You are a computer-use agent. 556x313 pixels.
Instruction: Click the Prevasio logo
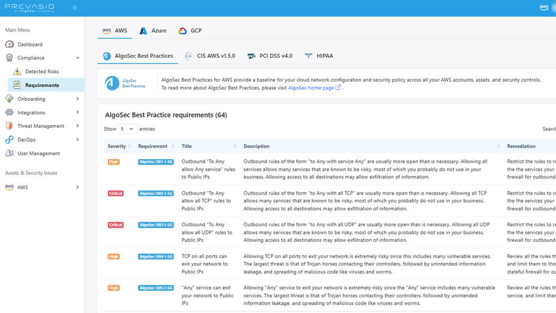[x=29, y=8]
